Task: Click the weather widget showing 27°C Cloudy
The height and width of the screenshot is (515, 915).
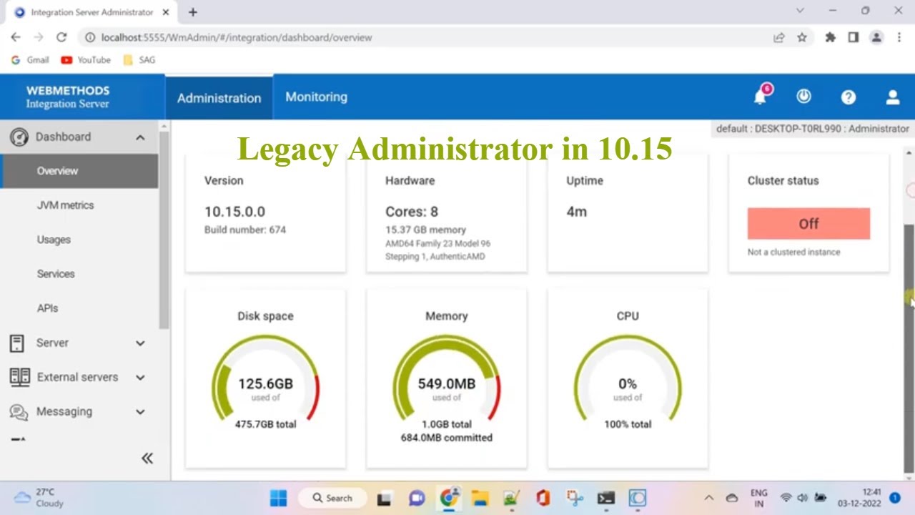Action: [39, 498]
